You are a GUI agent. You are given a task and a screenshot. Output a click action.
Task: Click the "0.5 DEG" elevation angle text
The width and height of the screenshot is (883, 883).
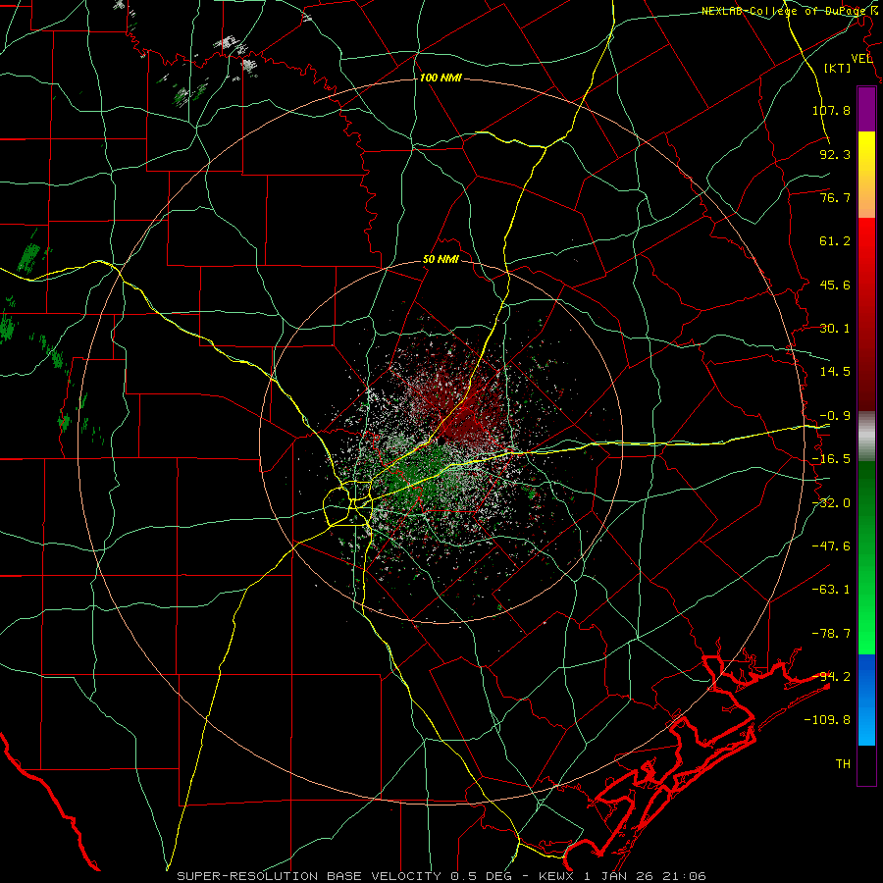(481, 876)
